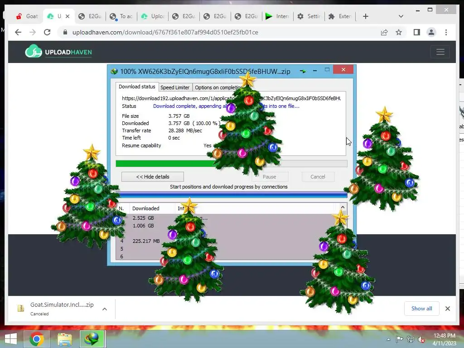Click Chrome taskbar icon
The width and height of the screenshot is (464, 348).
tap(37, 339)
